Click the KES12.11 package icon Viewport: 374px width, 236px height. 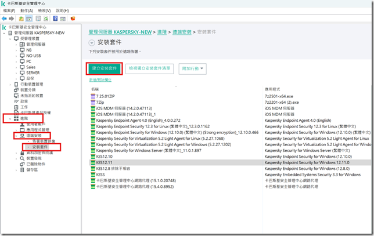click(x=93, y=163)
